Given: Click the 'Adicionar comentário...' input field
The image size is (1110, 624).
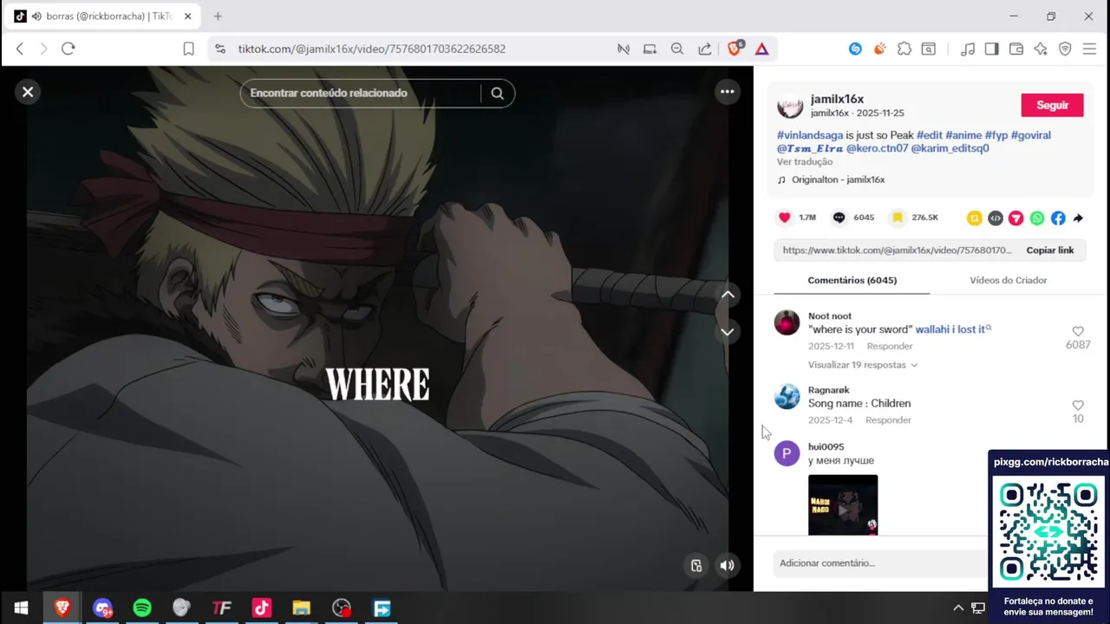Looking at the screenshot, I should (x=880, y=563).
